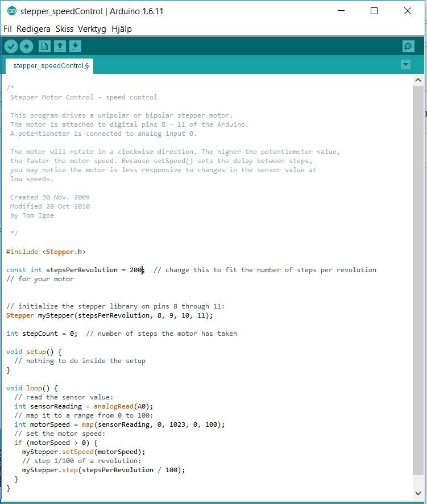Click the 'myStepper.step(stepsPerRevolution / 100);' line
427x504 pixels.
(x=103, y=470)
